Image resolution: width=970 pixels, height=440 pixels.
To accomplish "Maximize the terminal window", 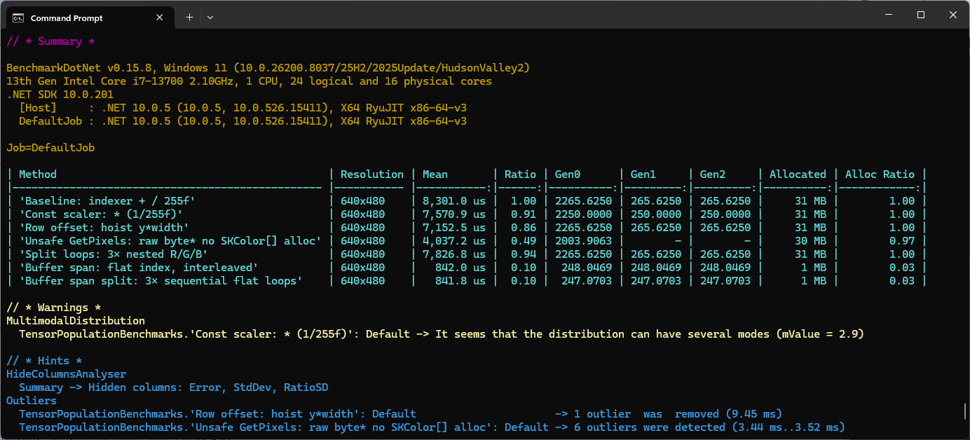I will (921, 15).
